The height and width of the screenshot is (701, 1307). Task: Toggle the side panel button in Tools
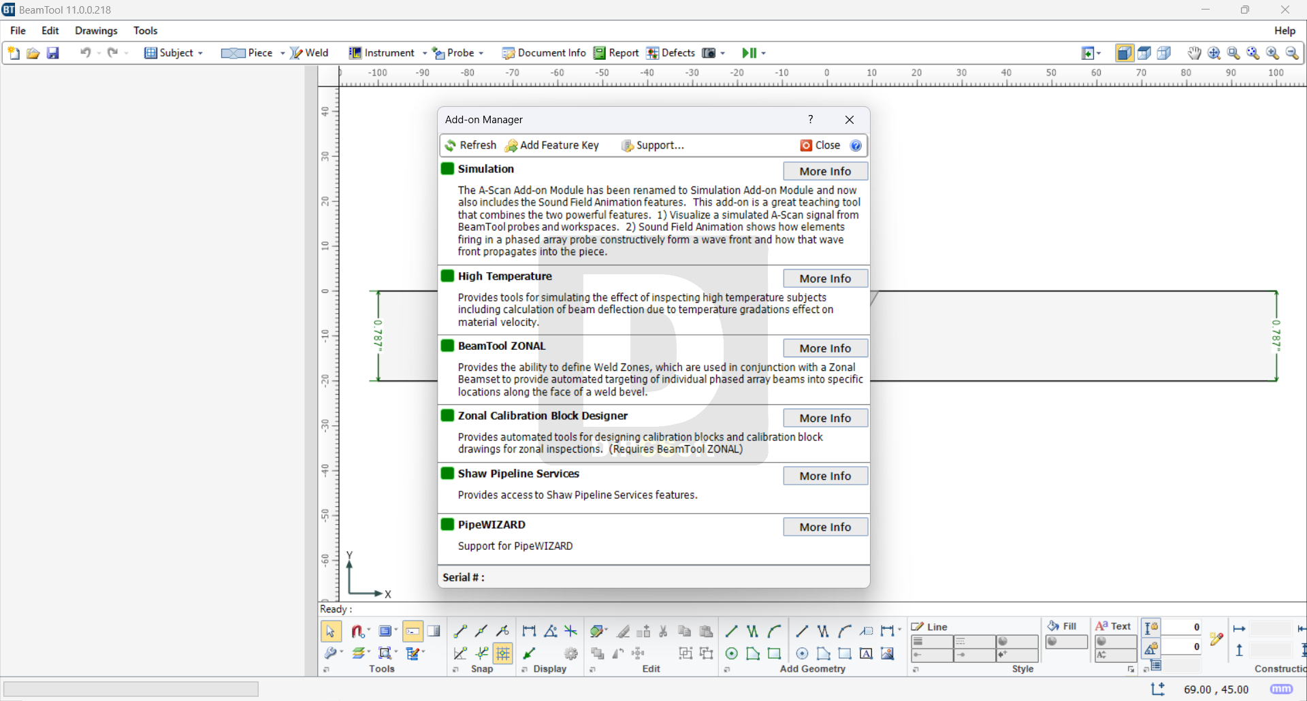click(x=434, y=632)
